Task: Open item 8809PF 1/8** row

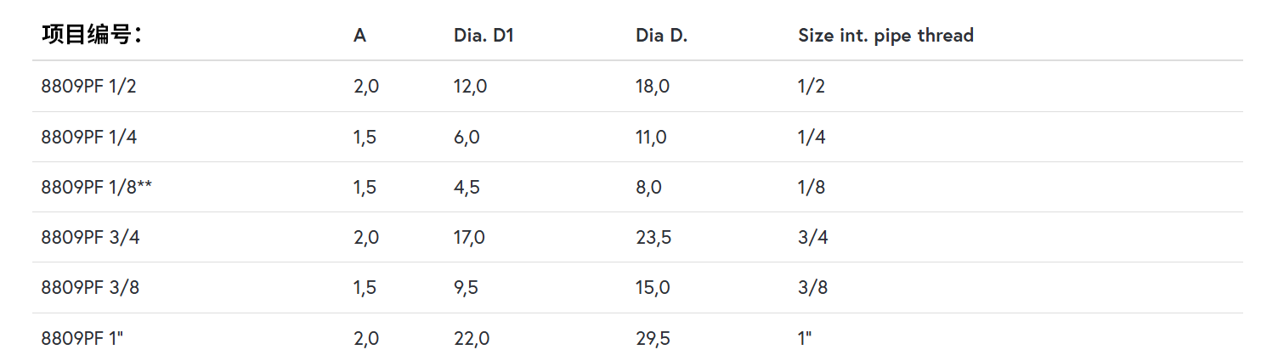Action: point(96,187)
